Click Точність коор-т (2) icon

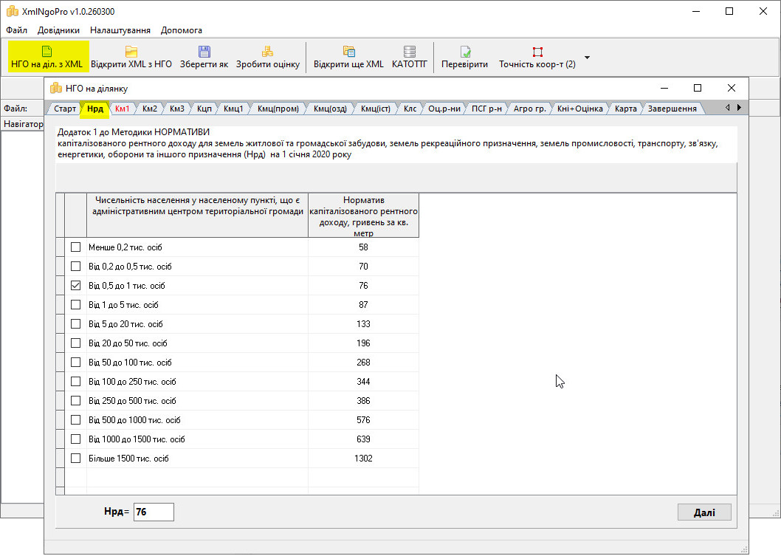click(537, 52)
